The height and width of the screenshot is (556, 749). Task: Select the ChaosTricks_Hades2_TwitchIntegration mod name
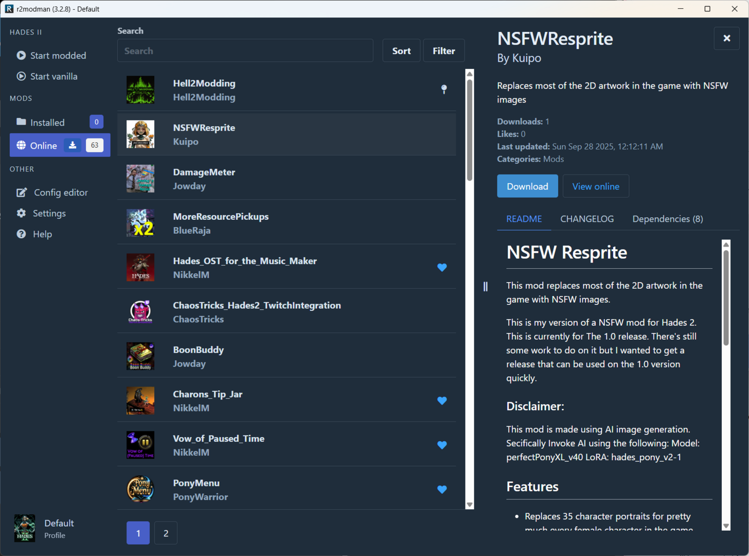(257, 305)
